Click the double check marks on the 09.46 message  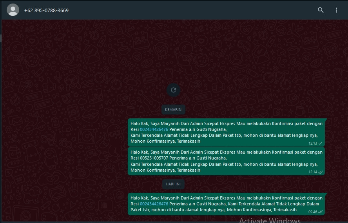[320, 212]
